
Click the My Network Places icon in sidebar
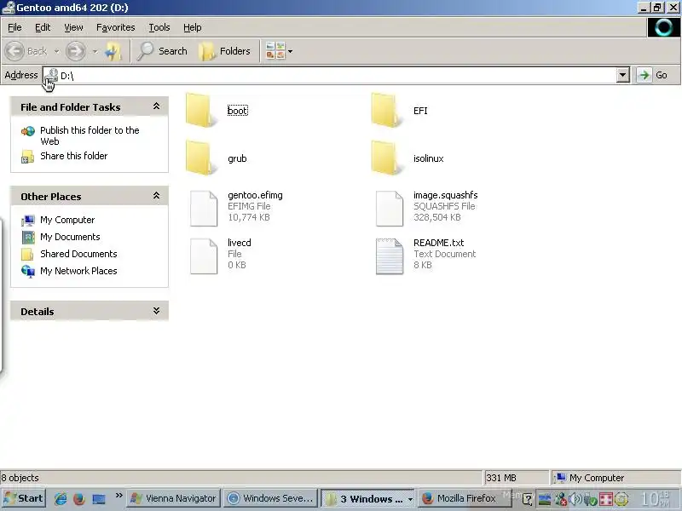28,271
